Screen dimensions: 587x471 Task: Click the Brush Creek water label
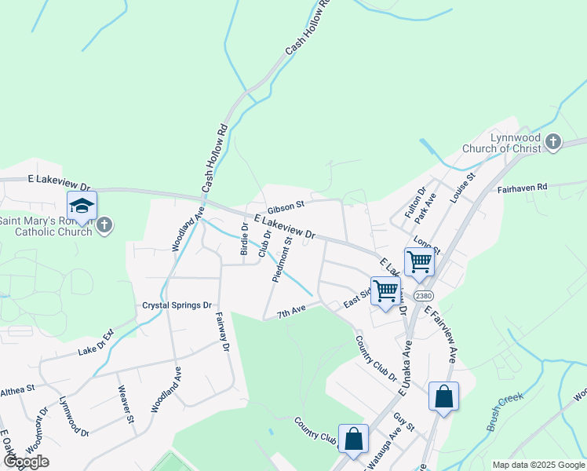point(505,411)
